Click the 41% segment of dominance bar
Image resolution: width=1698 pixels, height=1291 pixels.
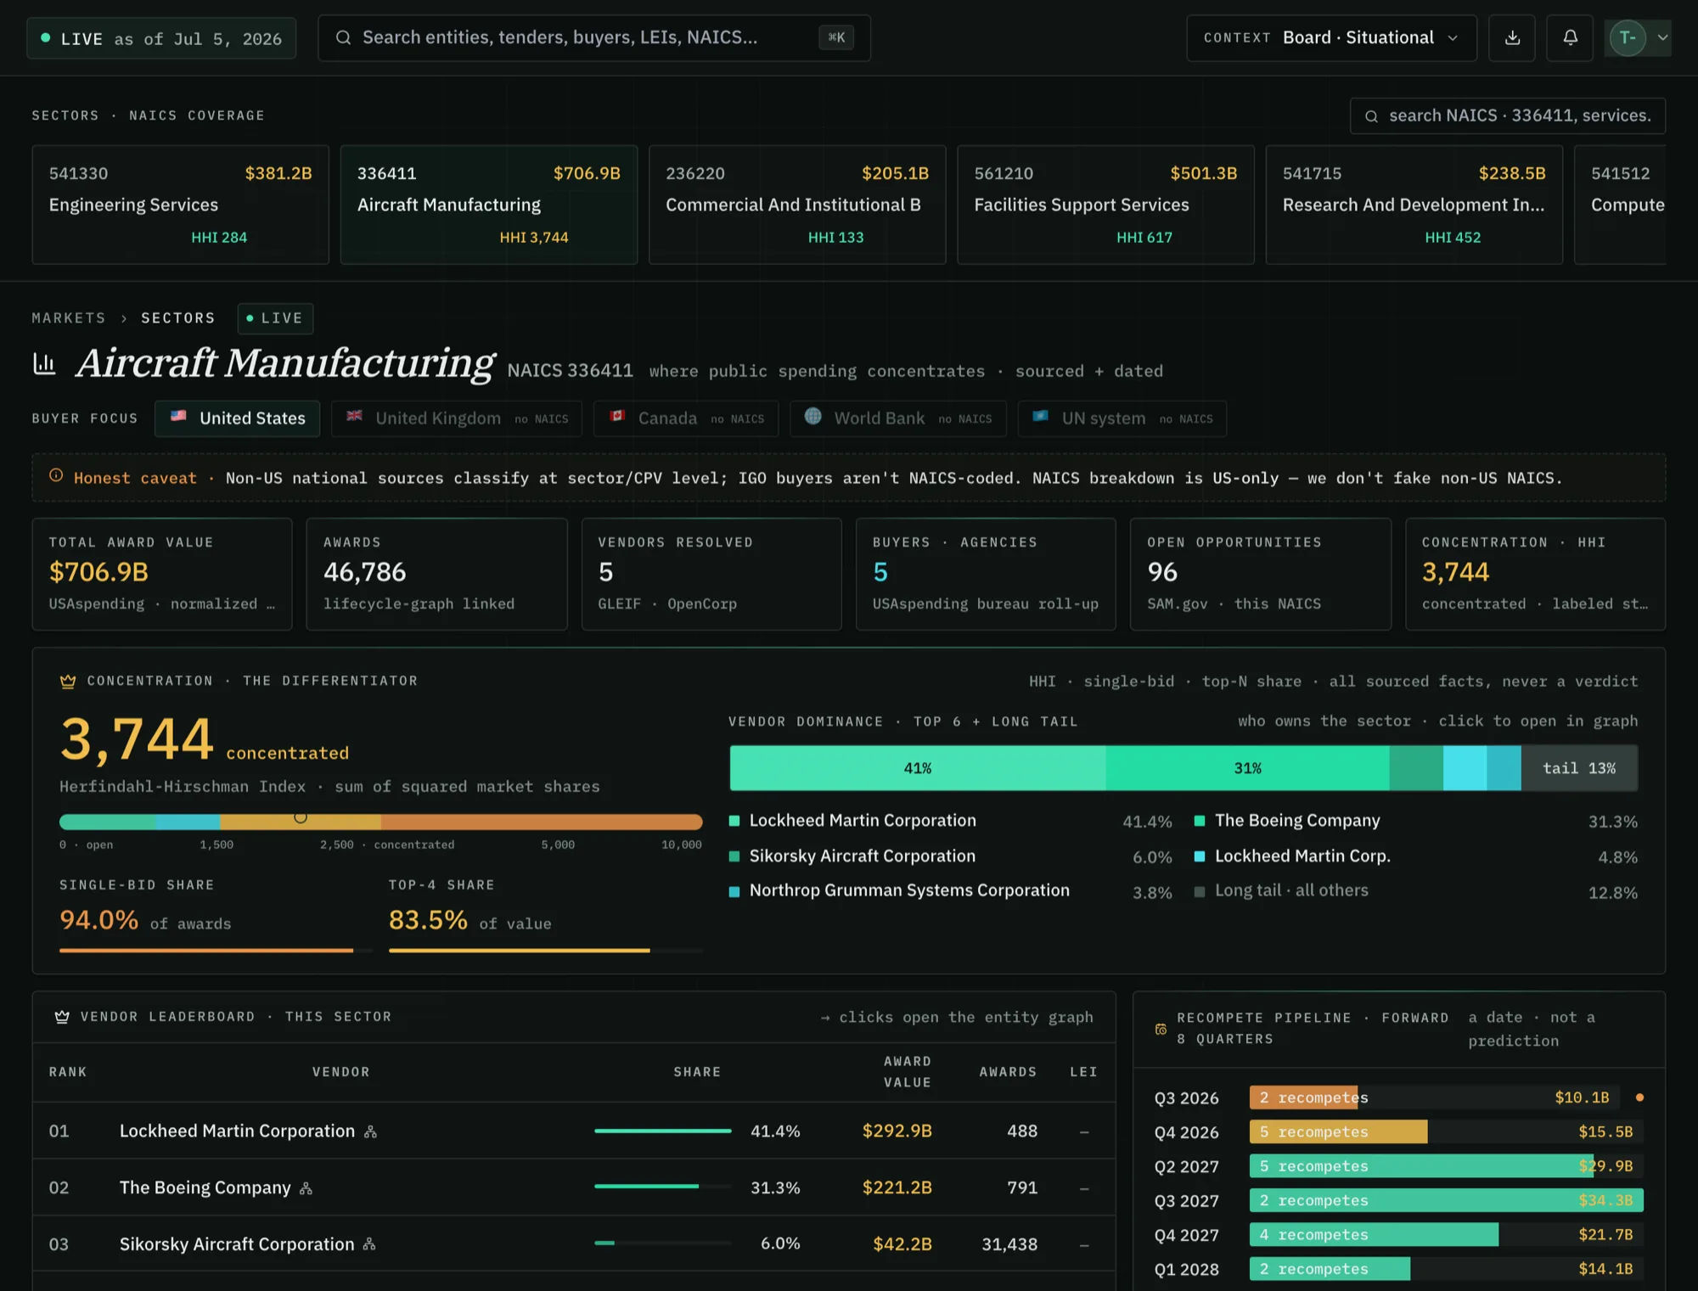[918, 768]
